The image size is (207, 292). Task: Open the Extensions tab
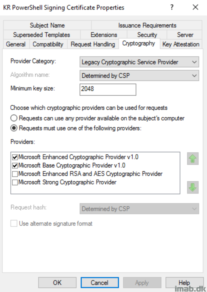104,35
